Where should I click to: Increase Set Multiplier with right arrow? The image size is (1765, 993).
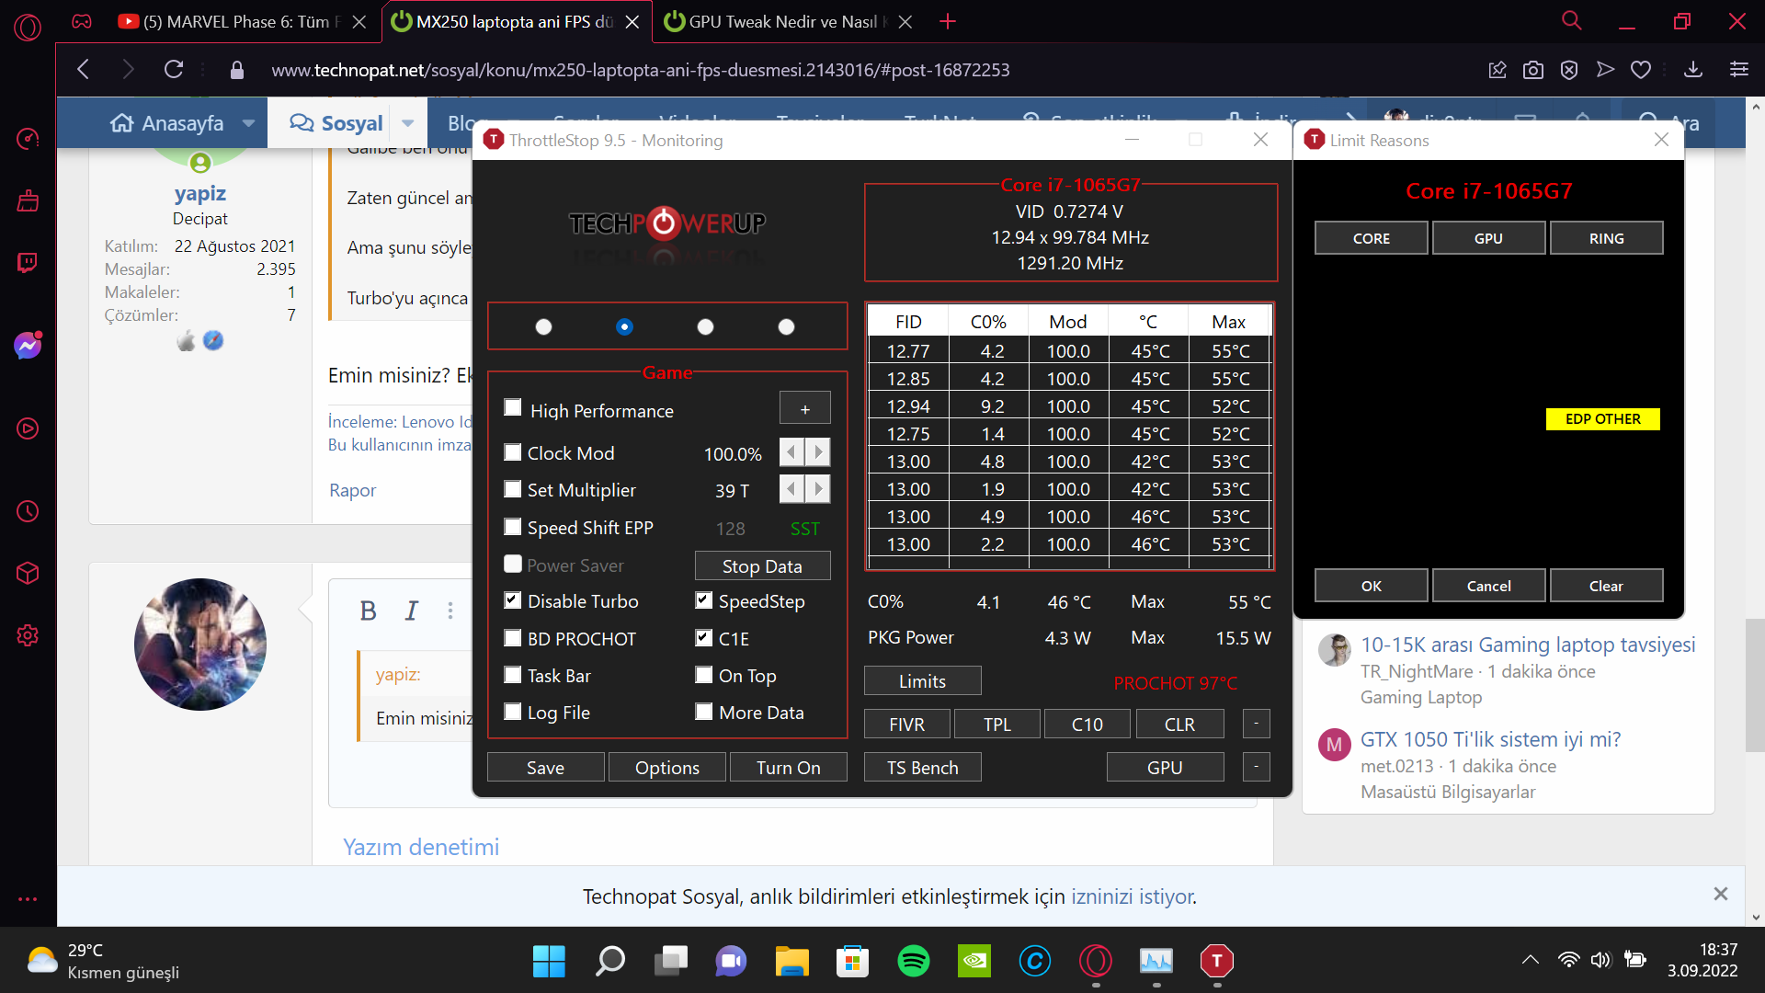point(818,489)
